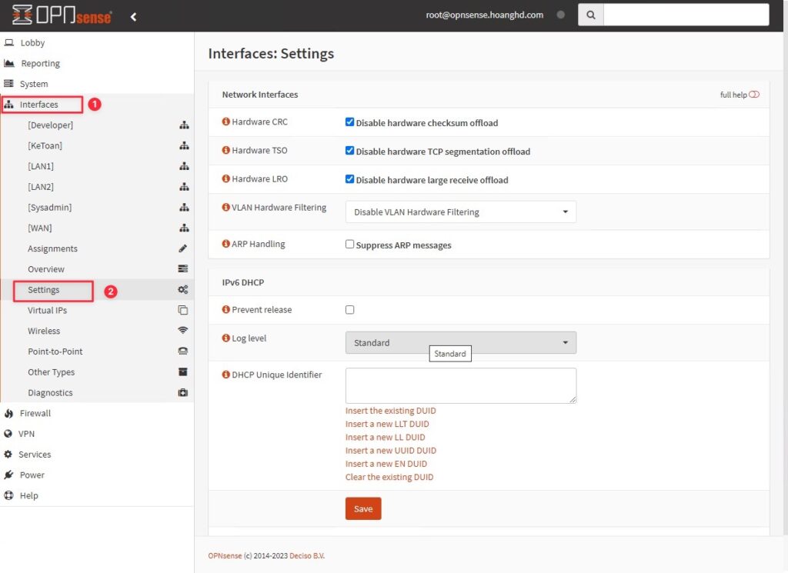Click the pencil icon beside Assignments

pos(183,248)
